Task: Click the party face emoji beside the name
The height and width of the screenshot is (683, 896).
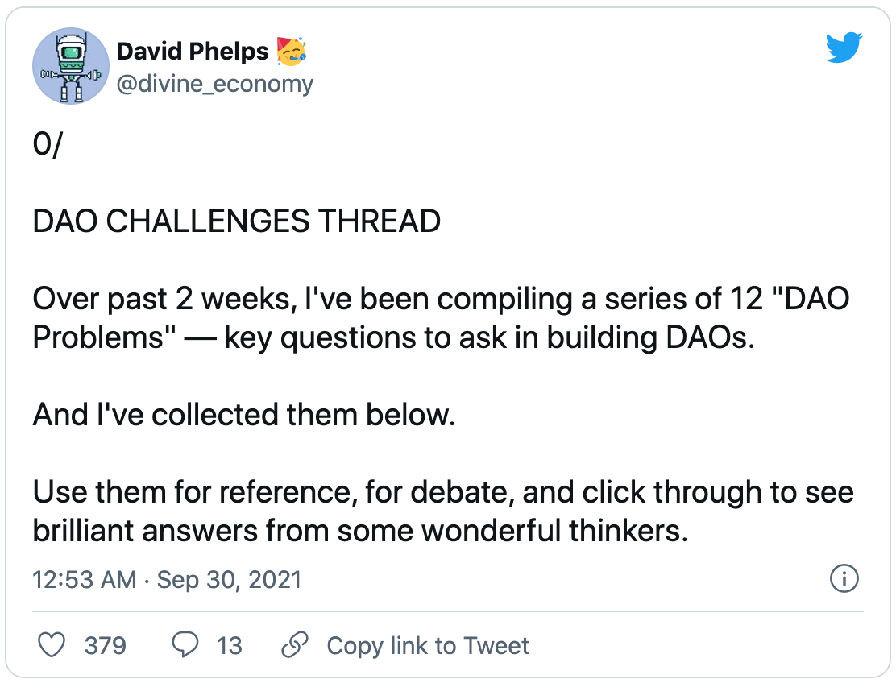Action: [292, 52]
